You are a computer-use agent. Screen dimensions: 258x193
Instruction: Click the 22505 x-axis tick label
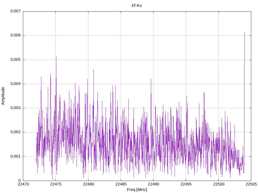tap(251, 184)
